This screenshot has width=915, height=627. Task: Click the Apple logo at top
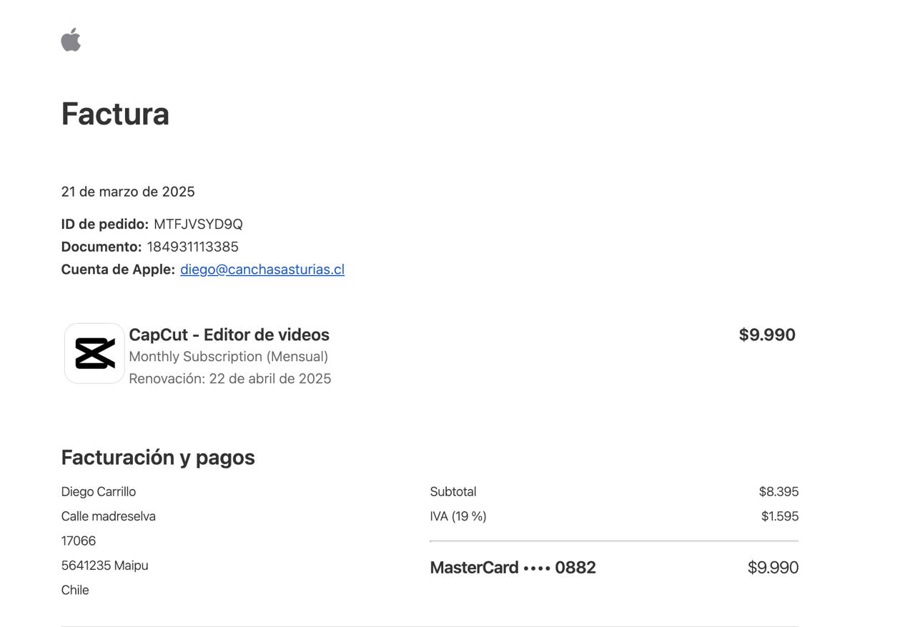[x=71, y=40]
